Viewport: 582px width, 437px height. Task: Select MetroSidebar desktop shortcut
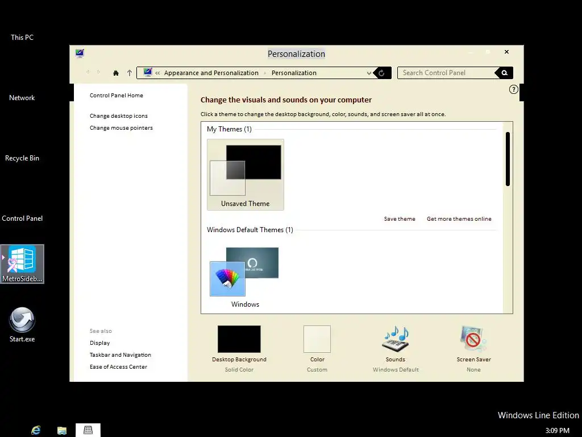(22, 264)
